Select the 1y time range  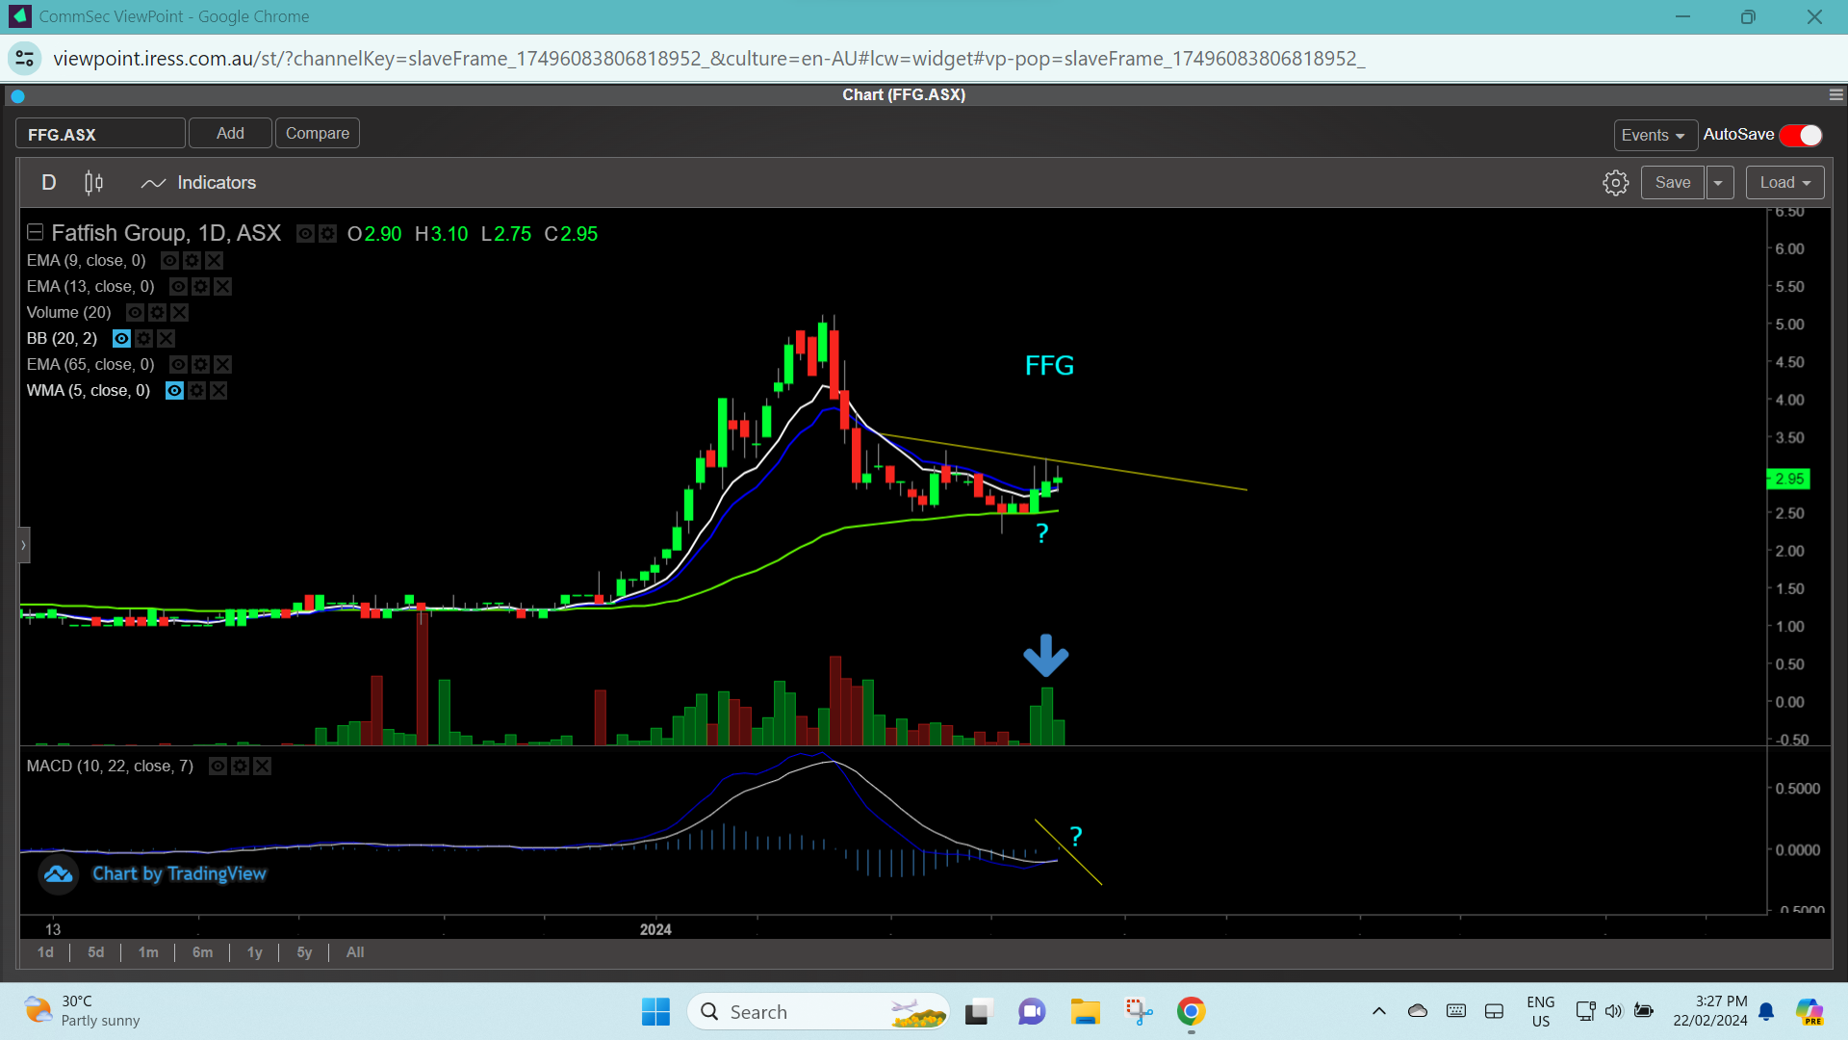254,952
